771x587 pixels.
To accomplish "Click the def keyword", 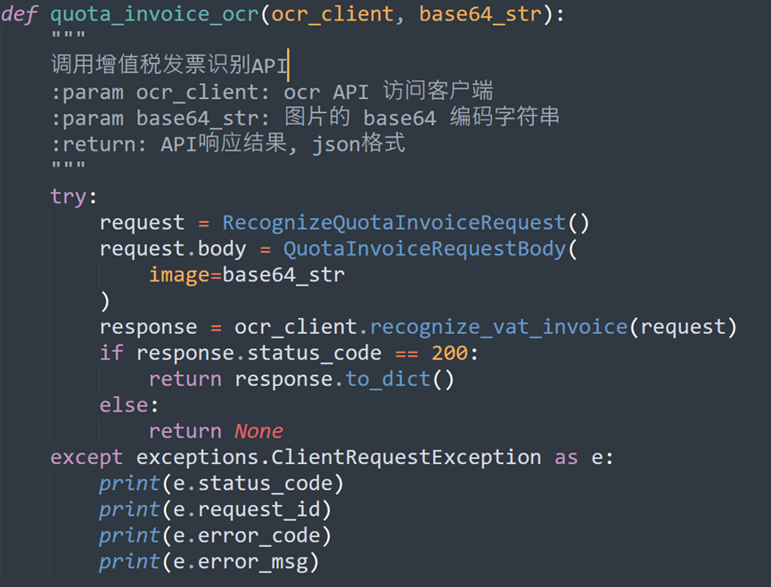I will click(x=19, y=15).
